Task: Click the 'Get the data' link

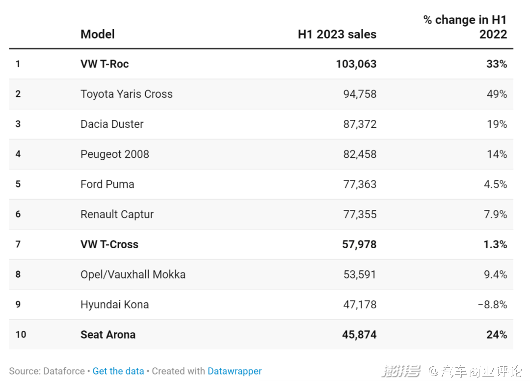Action: (x=118, y=371)
